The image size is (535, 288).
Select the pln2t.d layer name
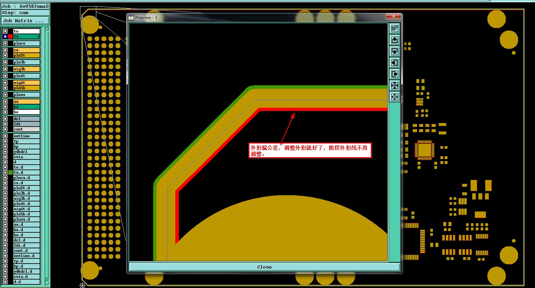[x=27, y=188]
